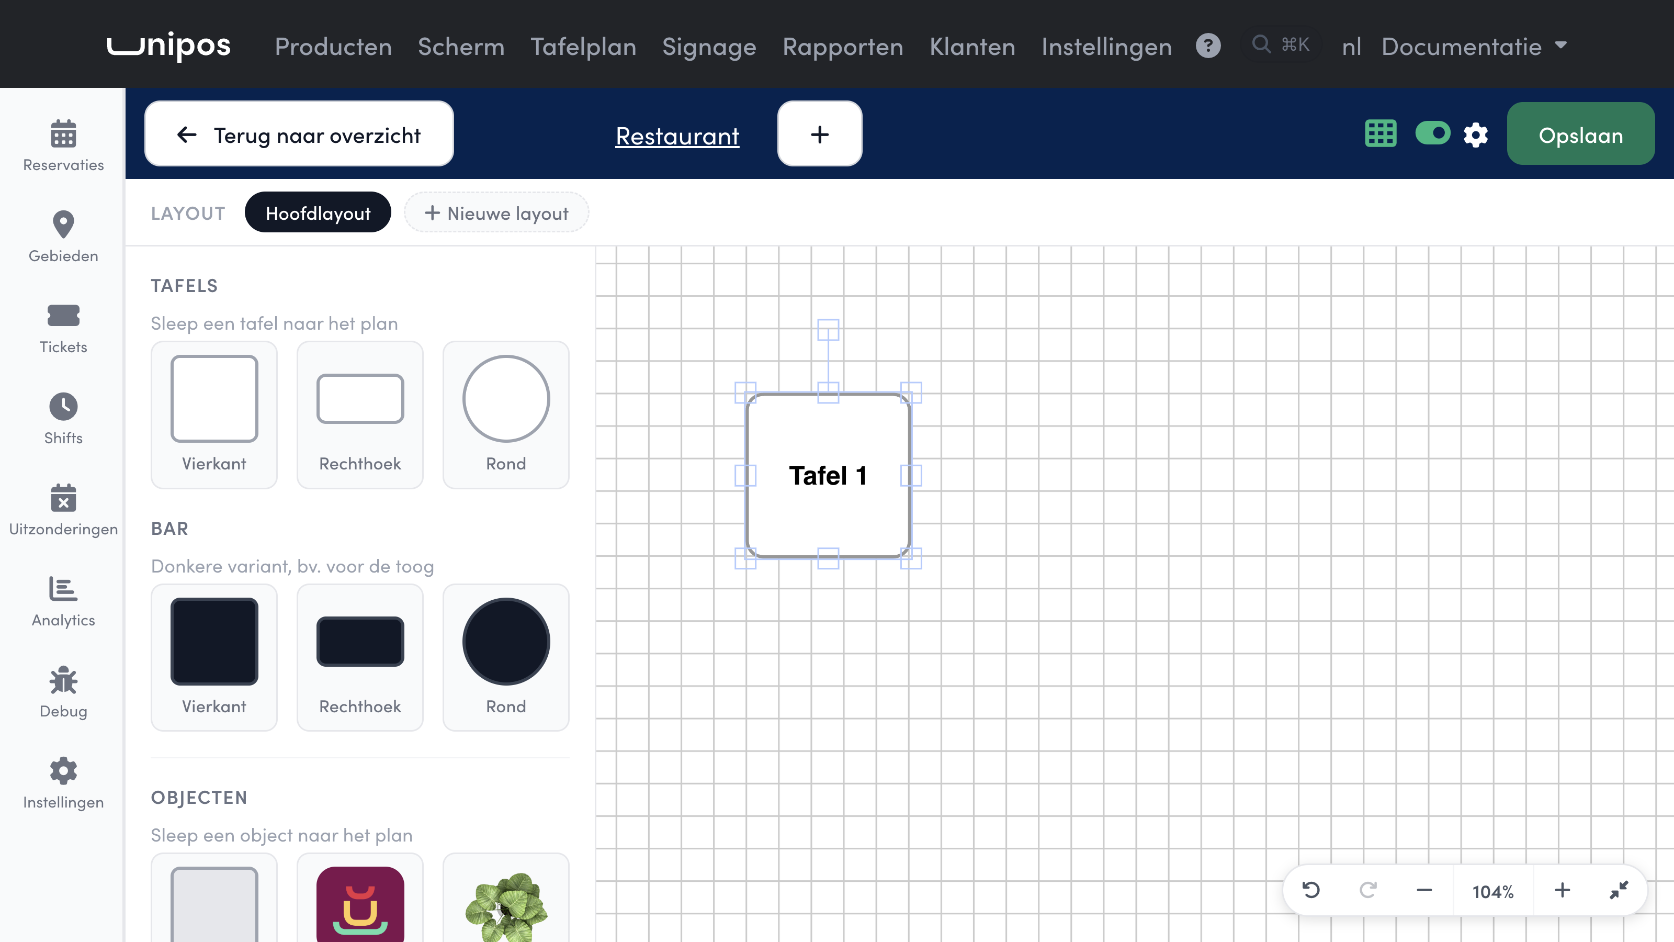Toggle the grid view icon
The width and height of the screenshot is (1674, 942).
tap(1381, 134)
